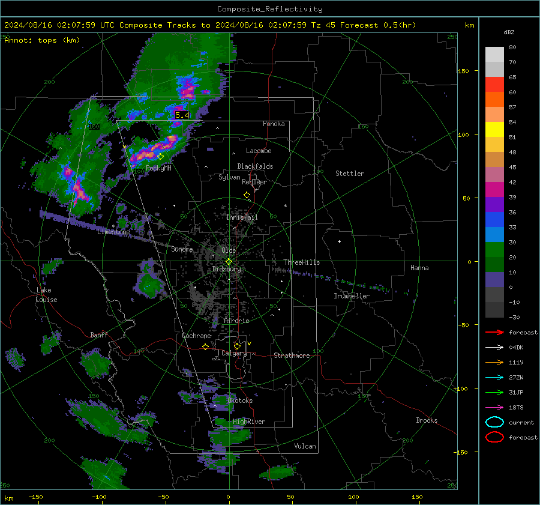Click the green 31JP arrow icon

[x=494, y=392]
